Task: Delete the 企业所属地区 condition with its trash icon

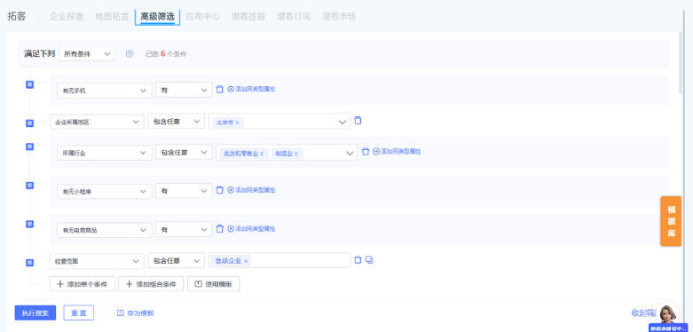Action: [358, 120]
